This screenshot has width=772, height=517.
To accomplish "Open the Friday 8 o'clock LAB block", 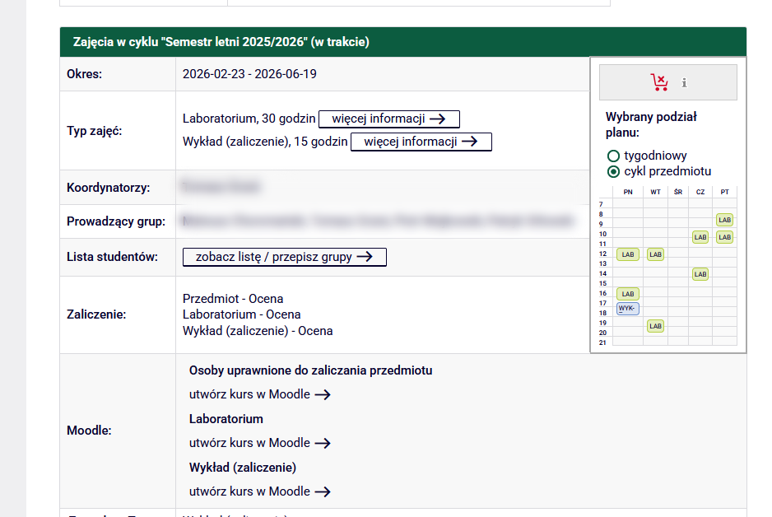I will coord(724,220).
